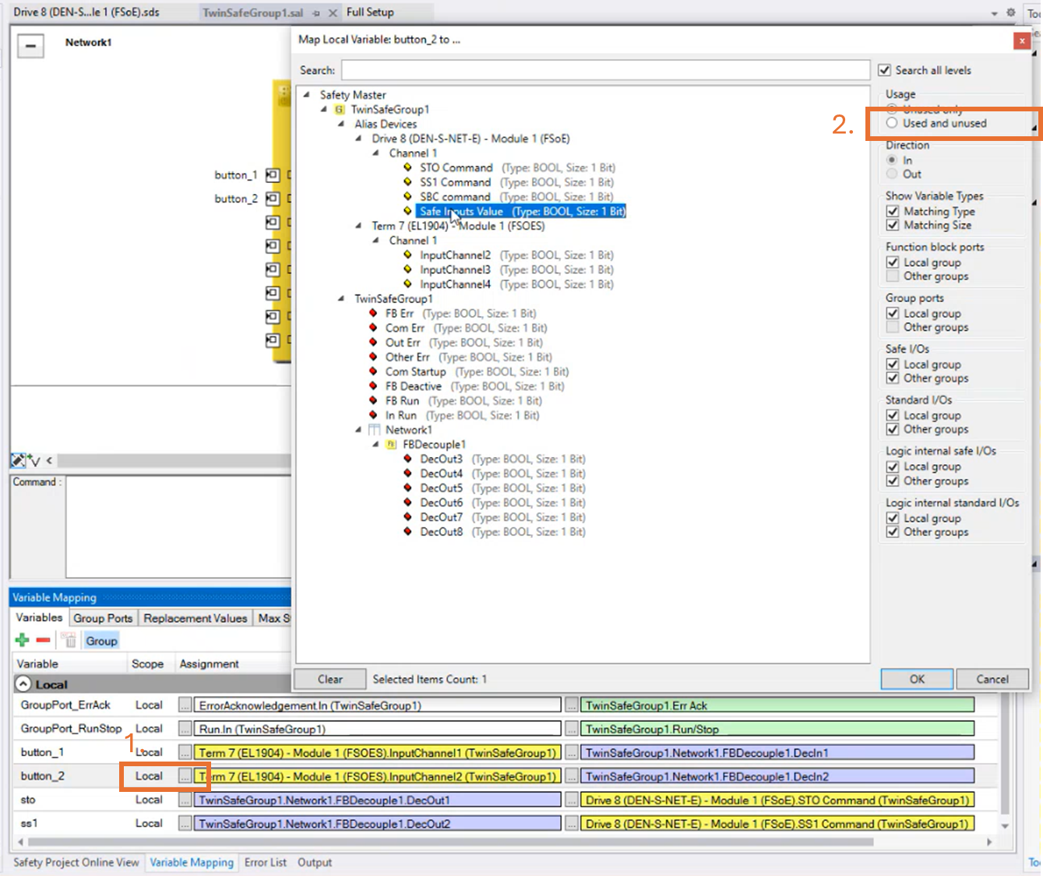This screenshot has width=1043, height=876.
Task: Click the ellipsis icon next to button_2 assignment
Action: click(184, 776)
